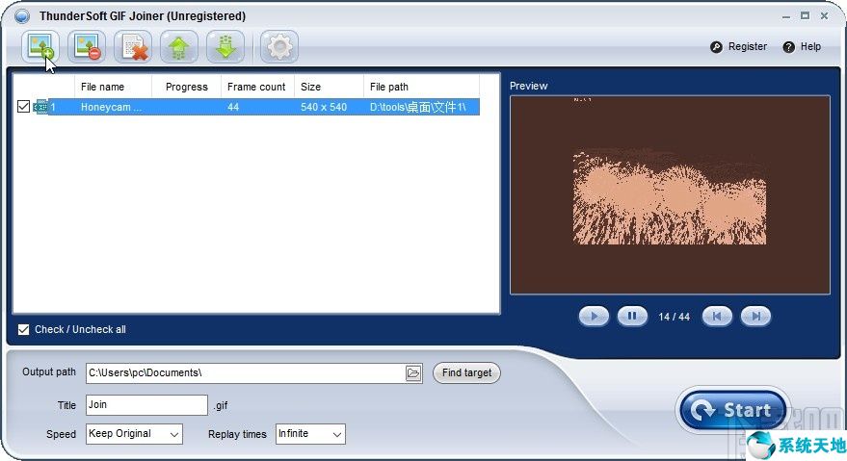Play the GIF preview
Image resolution: width=847 pixels, height=461 pixels.
pyautogui.click(x=594, y=316)
